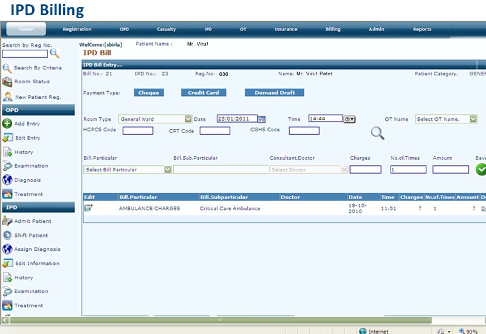The height and width of the screenshot is (334, 486).
Task: Expand the Select Bill Particular dropdown
Action: click(x=168, y=169)
